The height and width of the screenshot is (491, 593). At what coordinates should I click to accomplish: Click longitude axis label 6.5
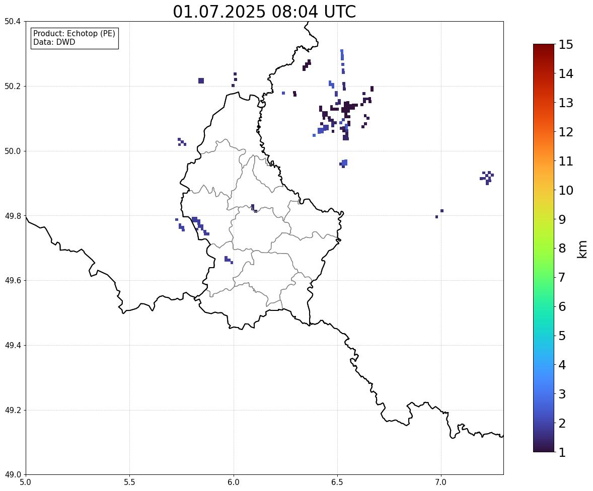click(337, 482)
